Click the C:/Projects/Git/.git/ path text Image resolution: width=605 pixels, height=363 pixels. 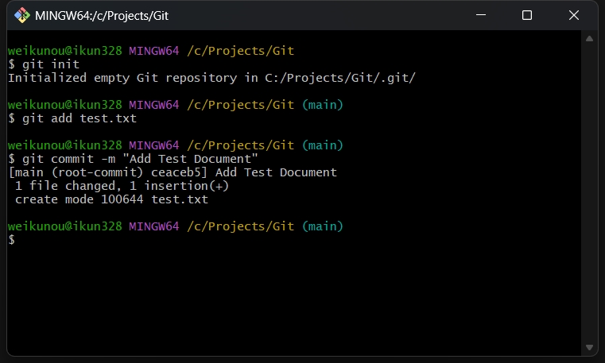tap(340, 78)
